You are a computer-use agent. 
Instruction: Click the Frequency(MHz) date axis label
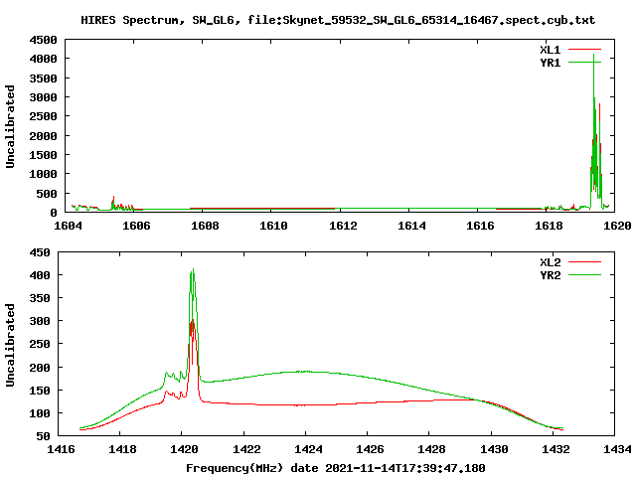[336, 468]
